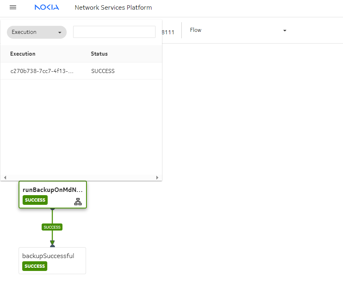Image resolution: width=343 pixels, height=302 pixels.
Task: Click SUCCESS badge on runBackupOnMdN node
Action: [35, 200]
